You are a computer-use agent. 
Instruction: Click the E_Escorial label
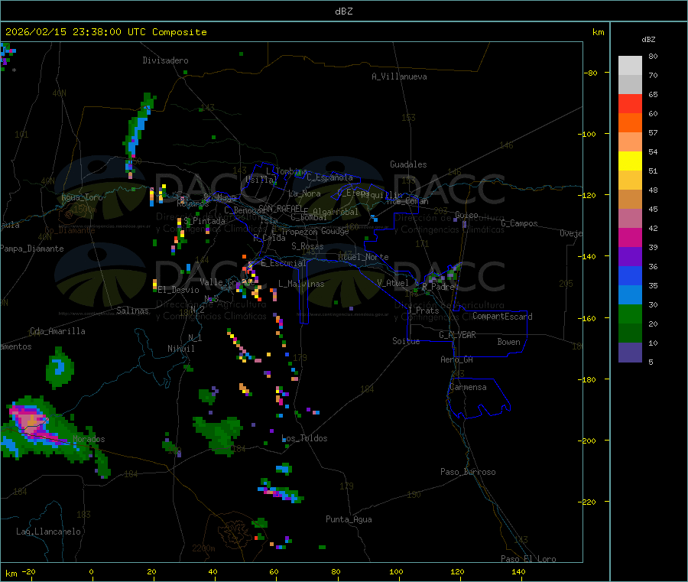284,263
